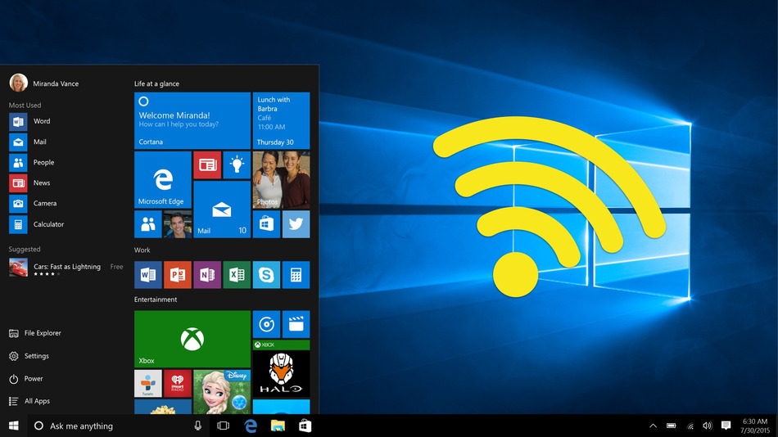Open the lightbulb Get Started tile

tap(237, 164)
